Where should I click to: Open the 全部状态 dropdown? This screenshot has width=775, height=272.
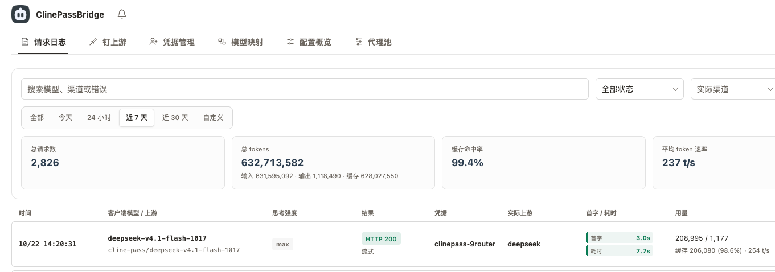tap(639, 89)
